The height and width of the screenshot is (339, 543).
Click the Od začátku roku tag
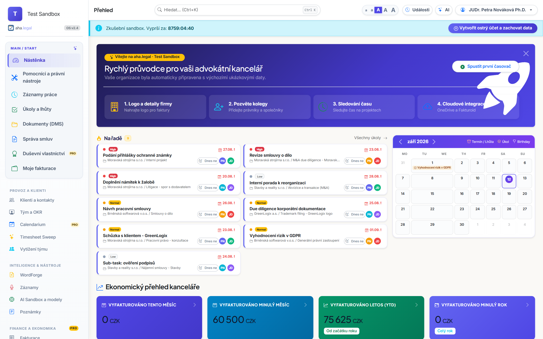[341, 331]
